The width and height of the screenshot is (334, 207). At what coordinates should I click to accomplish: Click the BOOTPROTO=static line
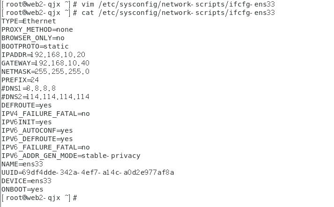click(35, 46)
